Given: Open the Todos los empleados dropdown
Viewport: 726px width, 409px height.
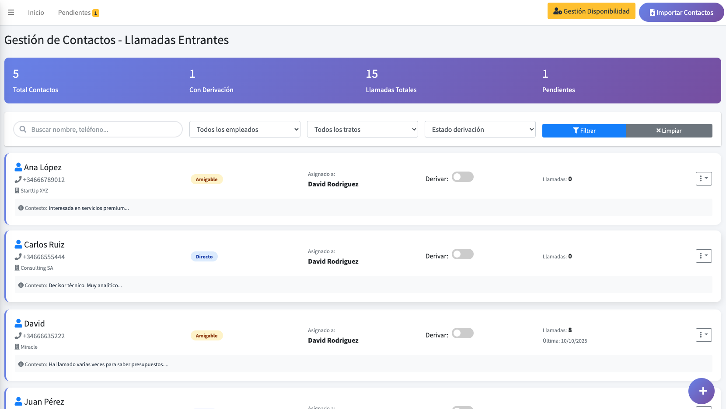Looking at the screenshot, I should point(244,129).
